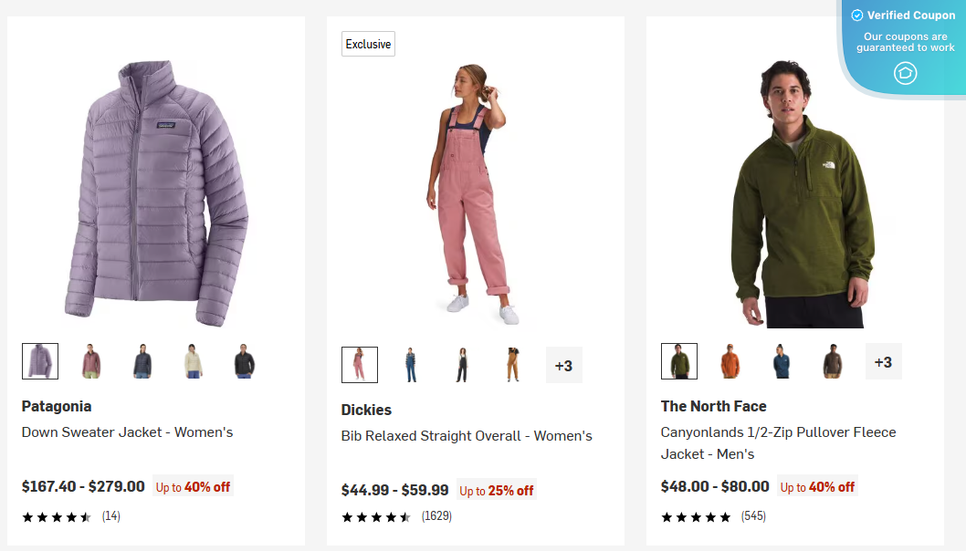Choose the orange North Face fleece variant
The height and width of the screenshot is (551, 966).
[x=730, y=360]
